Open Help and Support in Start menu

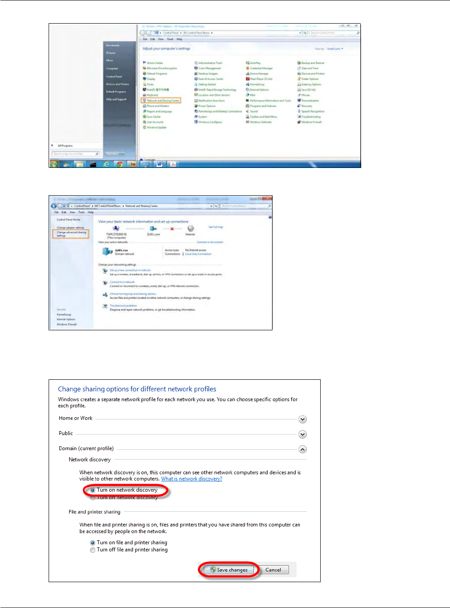(116, 99)
